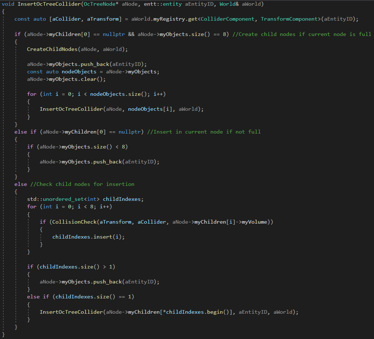Click "aTransform" in the structured binding declaration

pyautogui.click(x=103, y=19)
